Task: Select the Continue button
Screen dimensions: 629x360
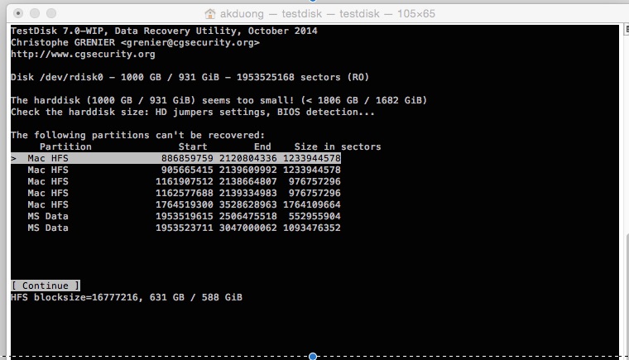Action: 46,286
